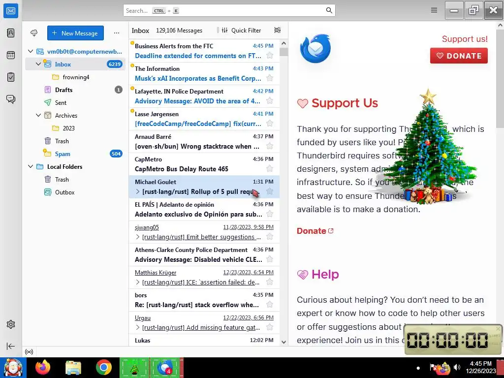Image resolution: width=504 pixels, height=378 pixels.
Task: Open the Spam folder
Action: coord(75,154)
